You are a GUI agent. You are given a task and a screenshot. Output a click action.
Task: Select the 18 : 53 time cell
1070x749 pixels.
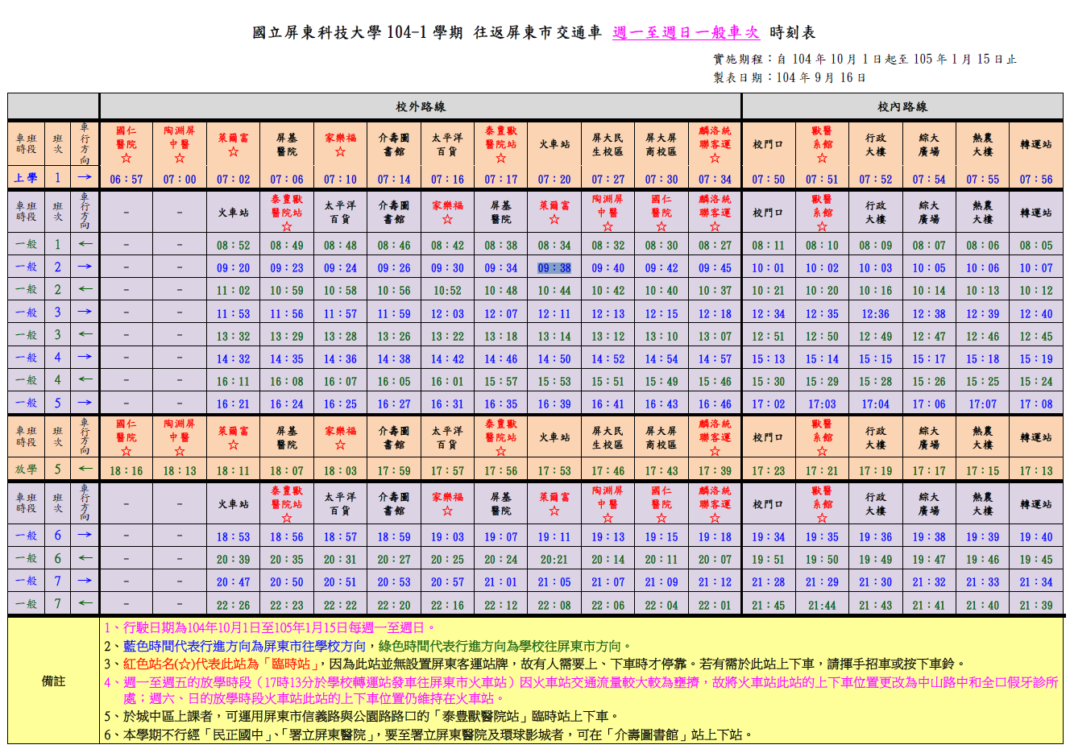coord(233,537)
